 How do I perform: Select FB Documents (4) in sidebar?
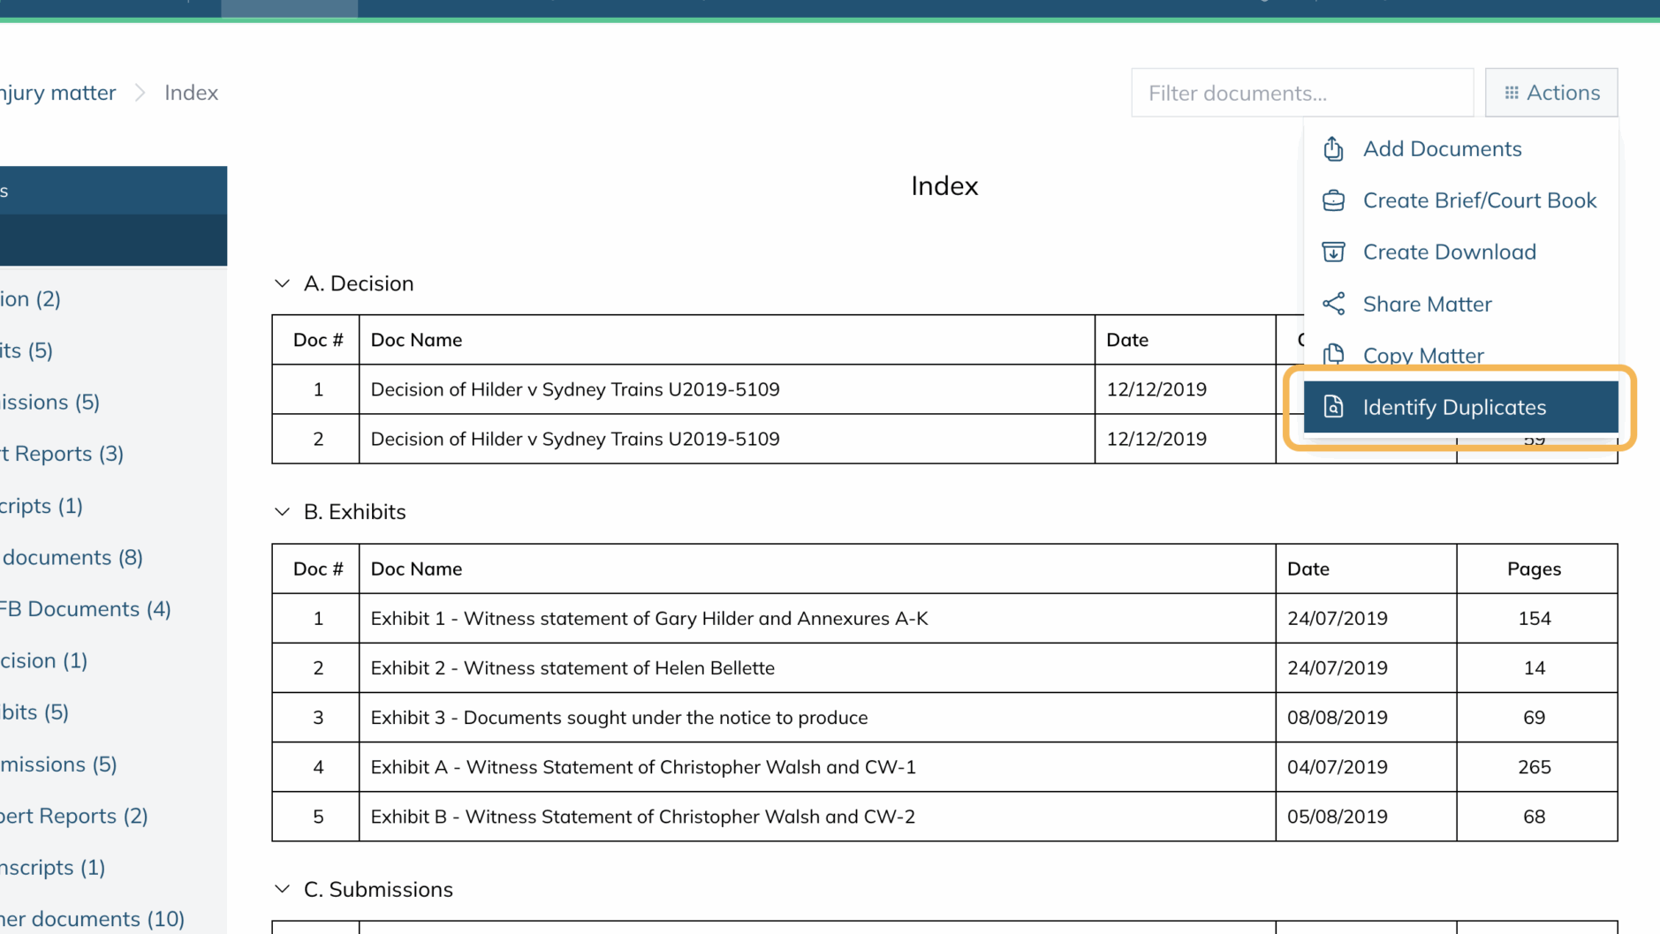(86, 609)
